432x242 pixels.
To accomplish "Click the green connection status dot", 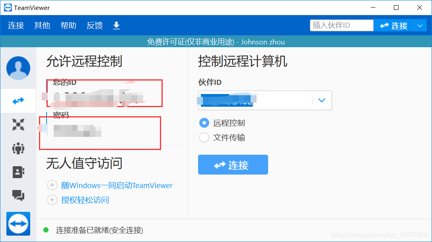I will click(46, 230).
